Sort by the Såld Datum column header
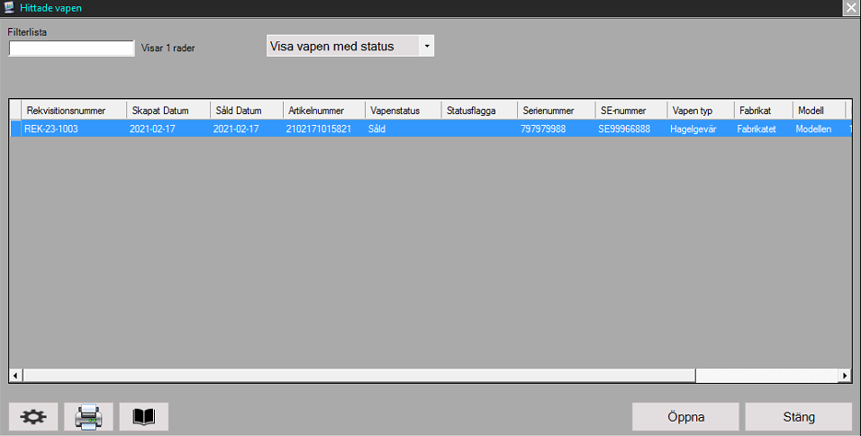The width and height of the screenshot is (861, 436). 245,111
